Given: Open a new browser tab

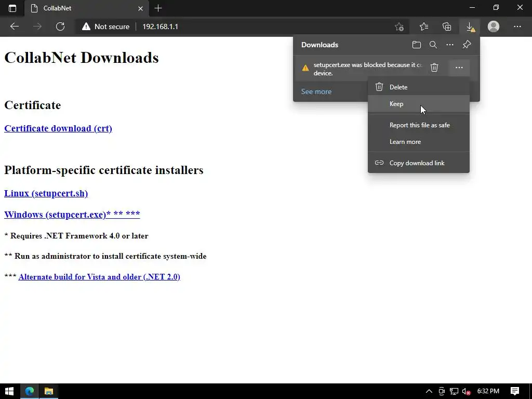Looking at the screenshot, I should 158,8.
